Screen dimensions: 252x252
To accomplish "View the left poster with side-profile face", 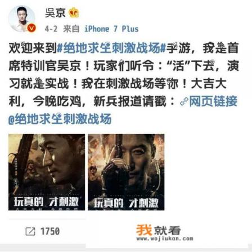I will pos(47,172).
